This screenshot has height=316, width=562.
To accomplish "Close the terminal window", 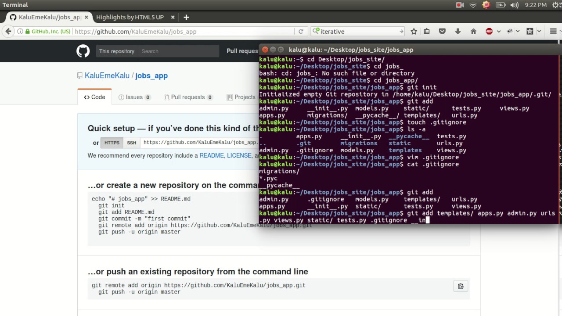I will [x=265, y=50].
